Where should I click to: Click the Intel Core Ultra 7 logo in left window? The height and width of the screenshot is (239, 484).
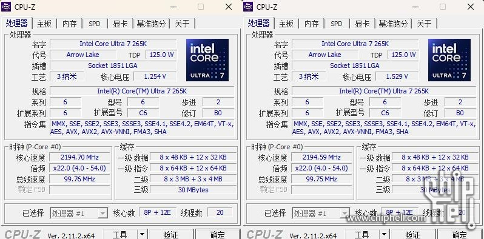click(x=207, y=60)
